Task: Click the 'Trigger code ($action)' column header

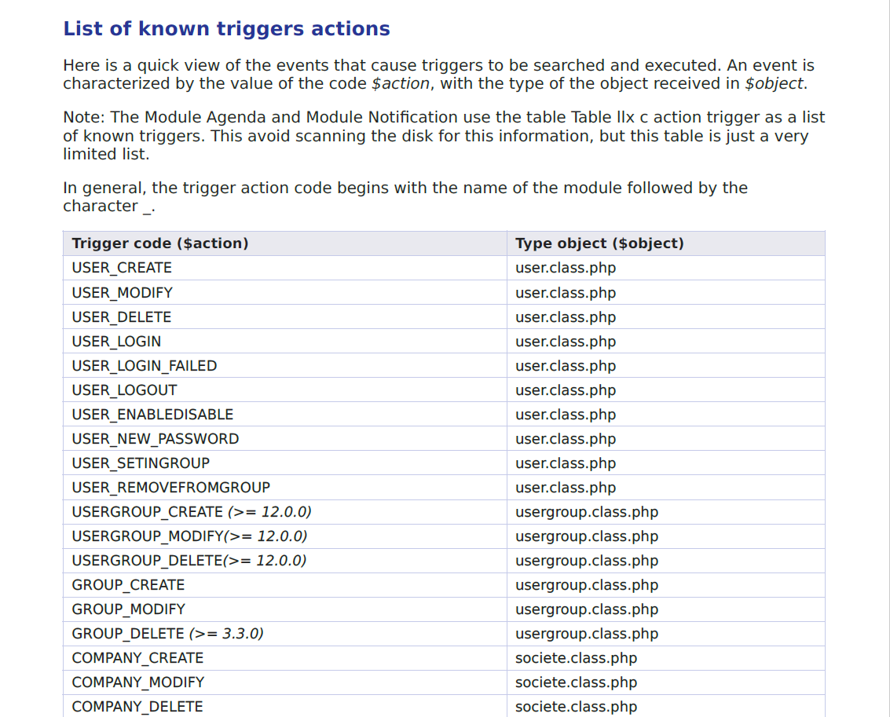Action: [x=160, y=243]
